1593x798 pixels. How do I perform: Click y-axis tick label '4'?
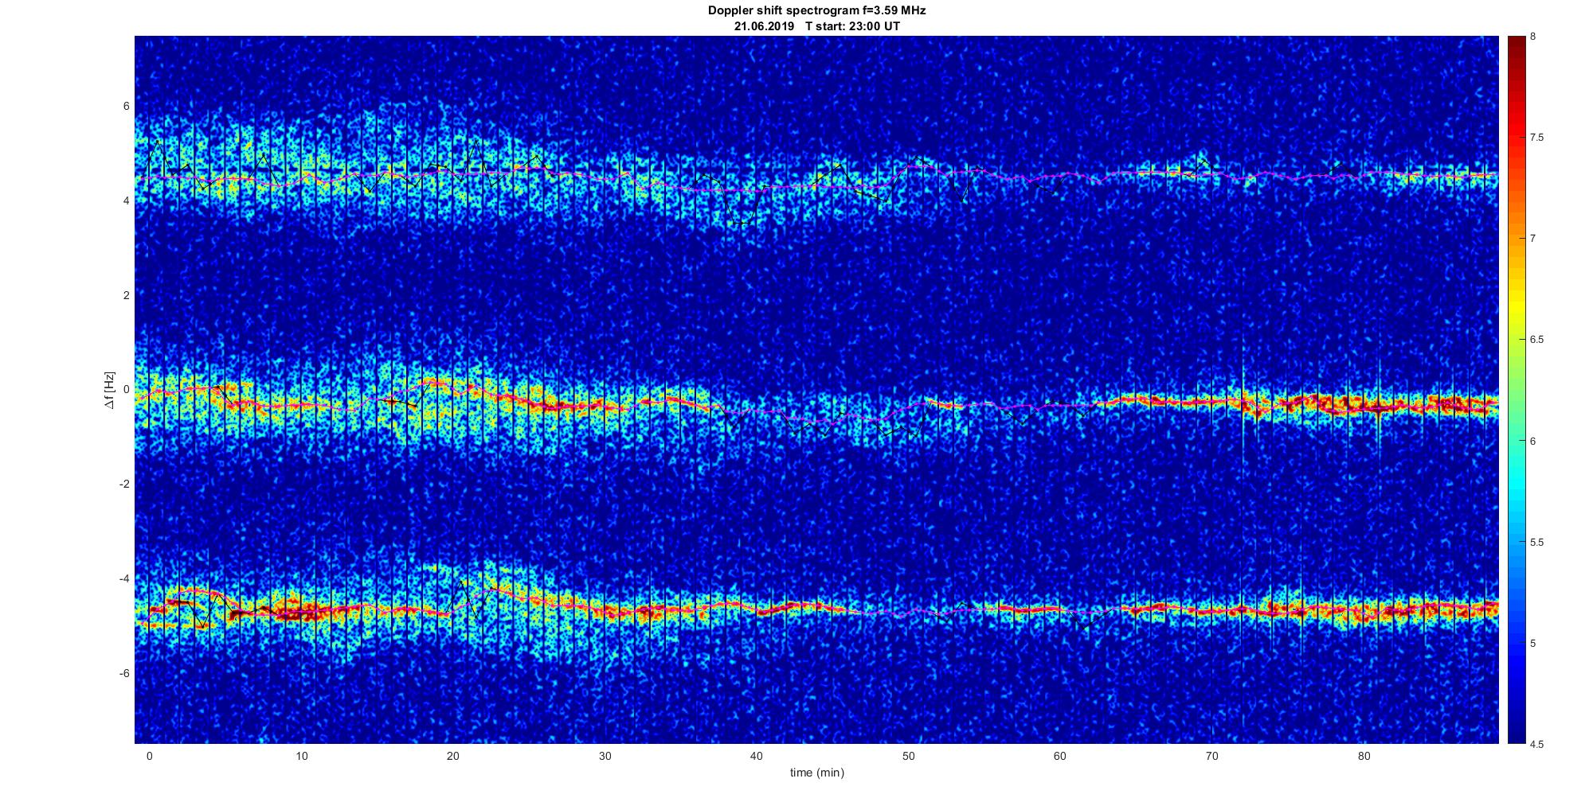point(127,200)
